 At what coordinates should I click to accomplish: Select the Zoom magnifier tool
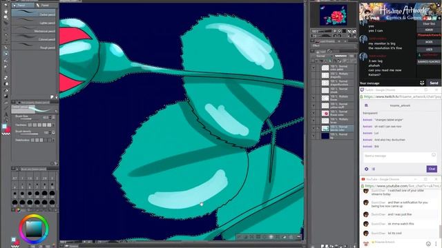(6, 5)
